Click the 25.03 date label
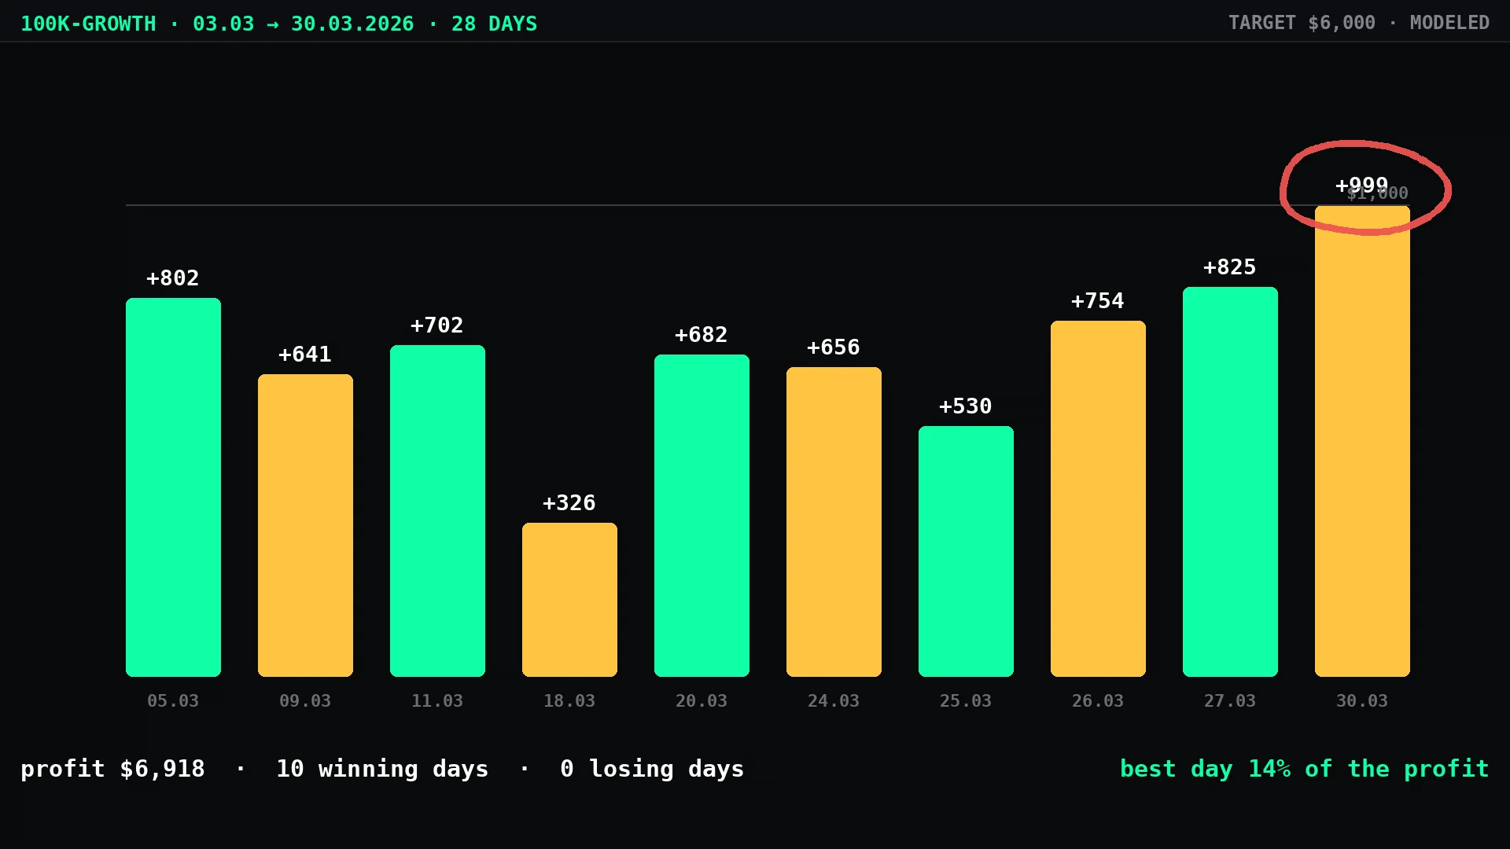The width and height of the screenshot is (1510, 849). pos(966,701)
